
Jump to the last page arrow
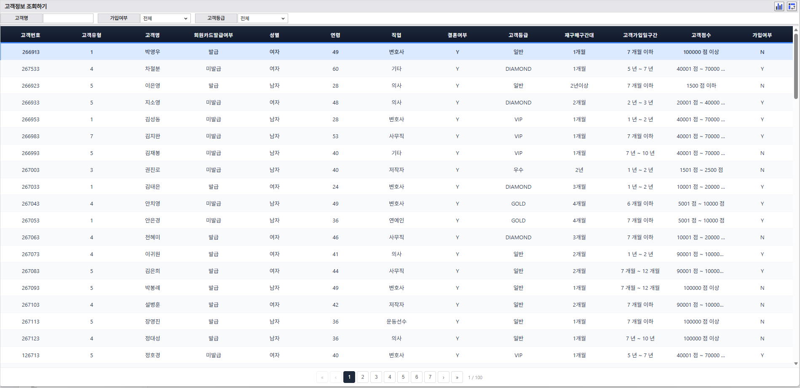point(457,377)
